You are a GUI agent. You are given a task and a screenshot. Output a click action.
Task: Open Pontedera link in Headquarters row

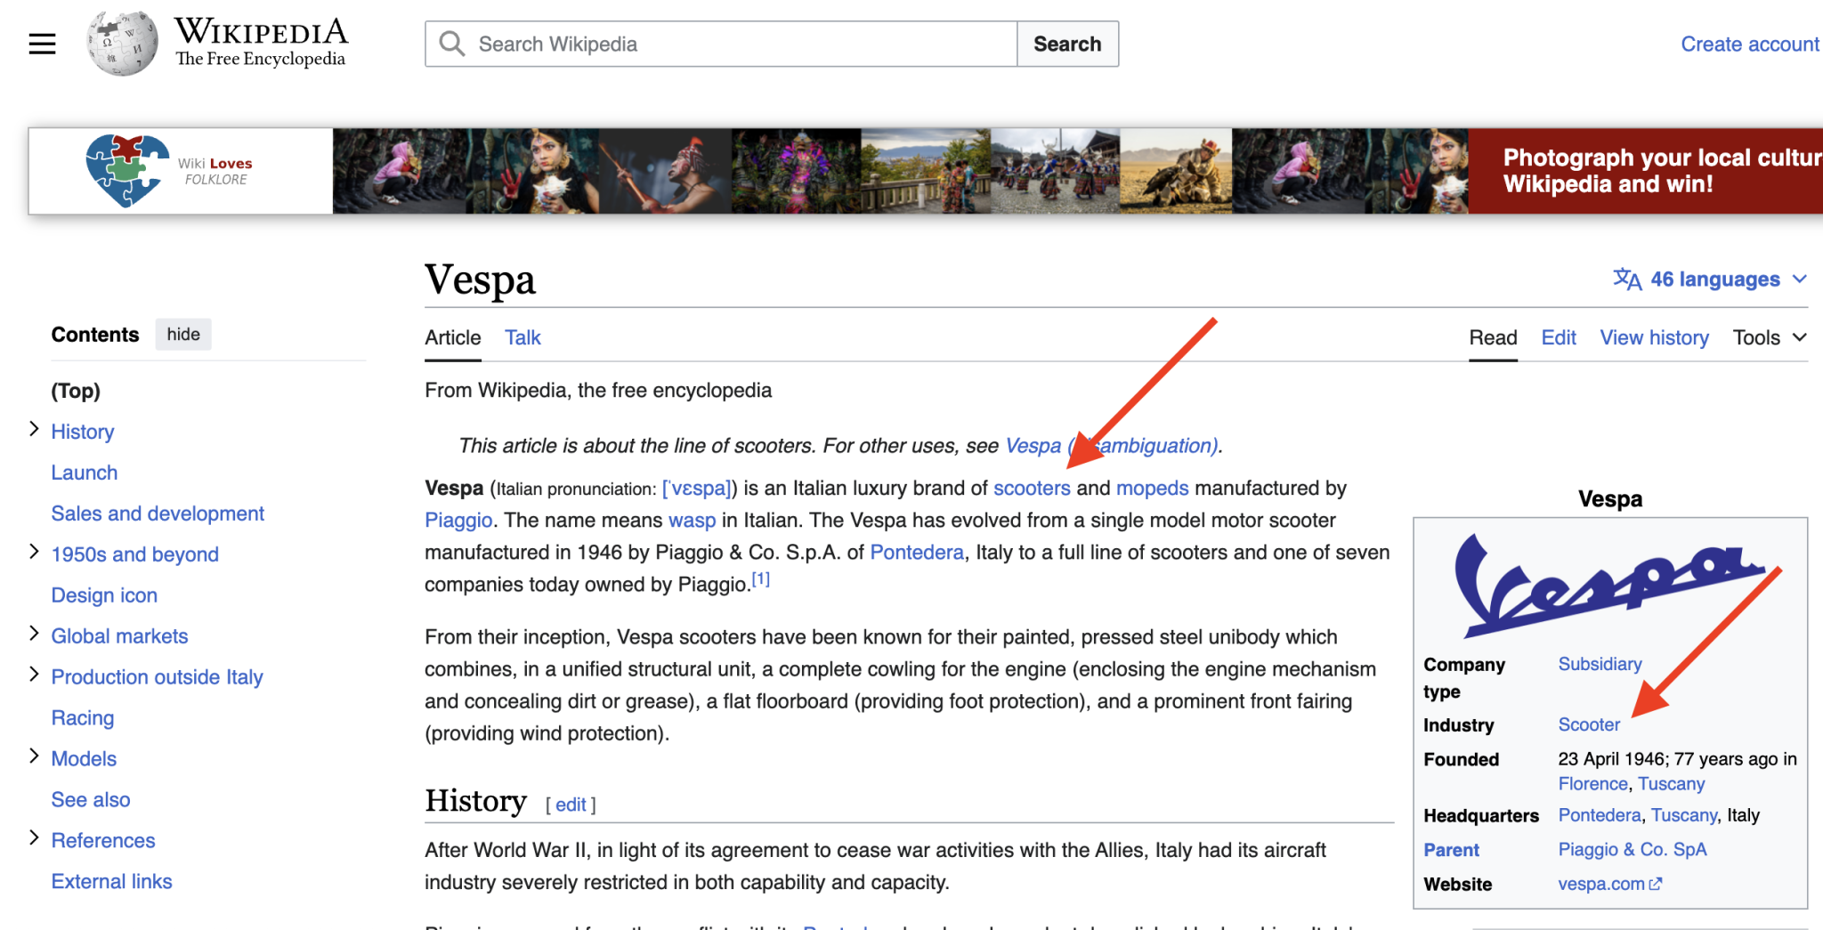1600,815
